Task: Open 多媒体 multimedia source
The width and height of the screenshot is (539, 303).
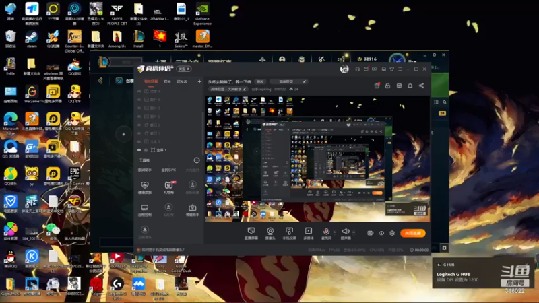Action: 309,233
